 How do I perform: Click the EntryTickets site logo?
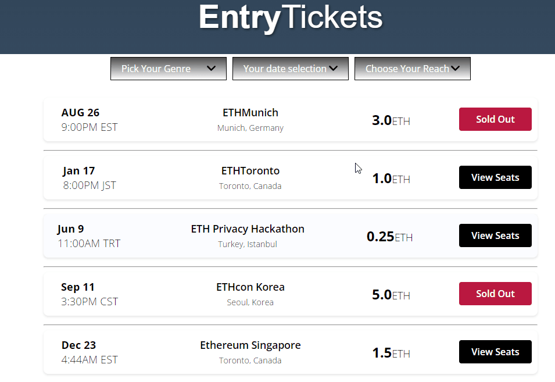291,17
